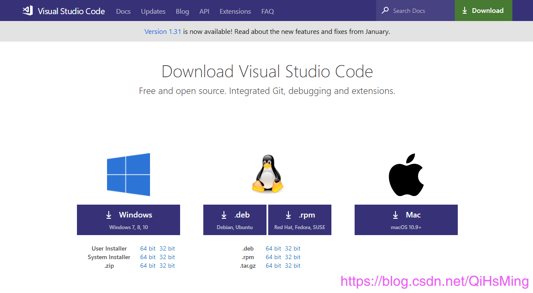Screen dimensions: 533x293
Task: Open the Updates navigation item
Action: [153, 11]
